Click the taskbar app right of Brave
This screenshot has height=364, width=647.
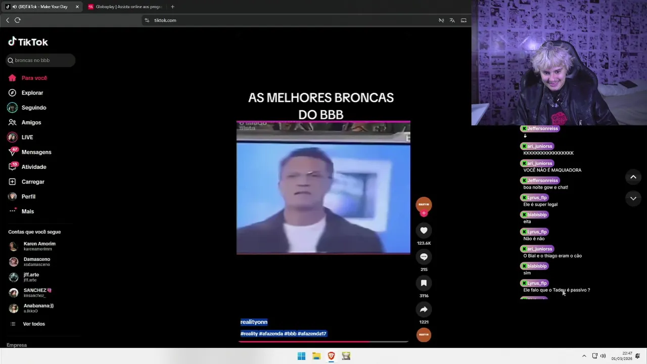pos(346,356)
